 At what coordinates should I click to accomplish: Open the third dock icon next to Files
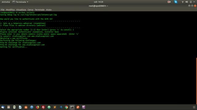pos(14,107)
